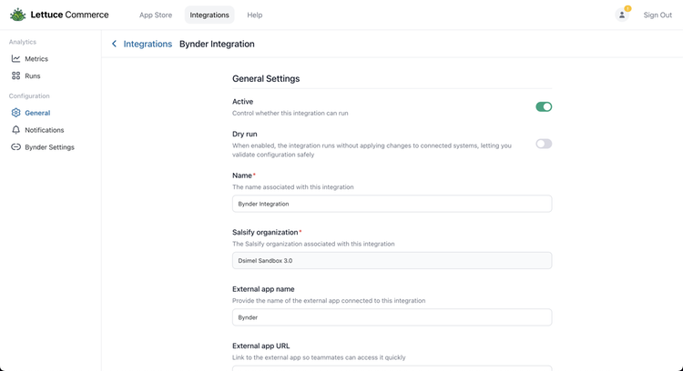Enable the Dry run toggle

[544, 144]
